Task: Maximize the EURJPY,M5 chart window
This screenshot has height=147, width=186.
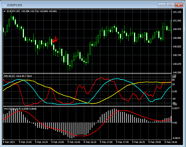Action: [170, 5]
